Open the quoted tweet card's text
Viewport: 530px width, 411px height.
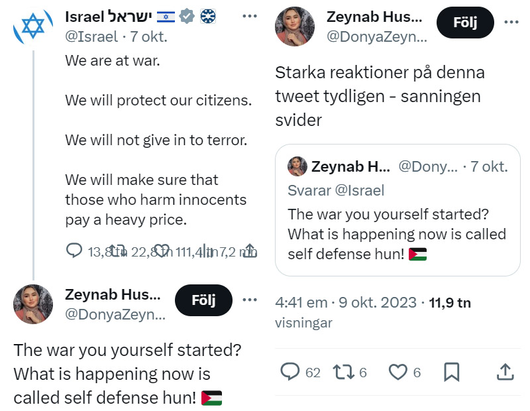click(396, 234)
